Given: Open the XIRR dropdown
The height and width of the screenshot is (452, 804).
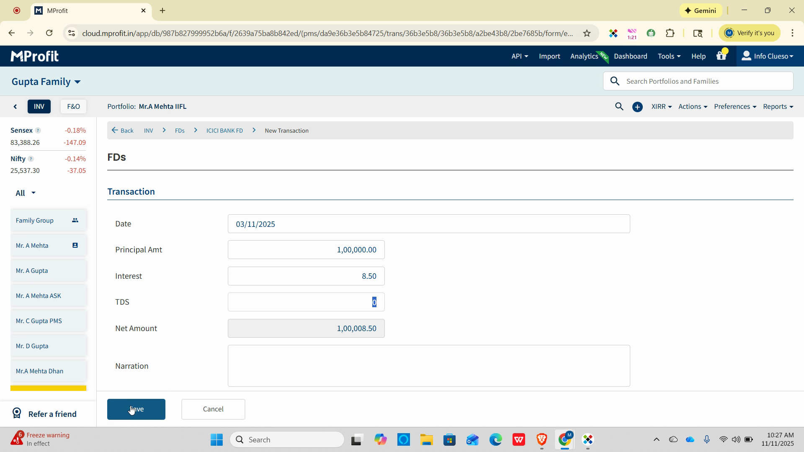Looking at the screenshot, I should [661, 107].
